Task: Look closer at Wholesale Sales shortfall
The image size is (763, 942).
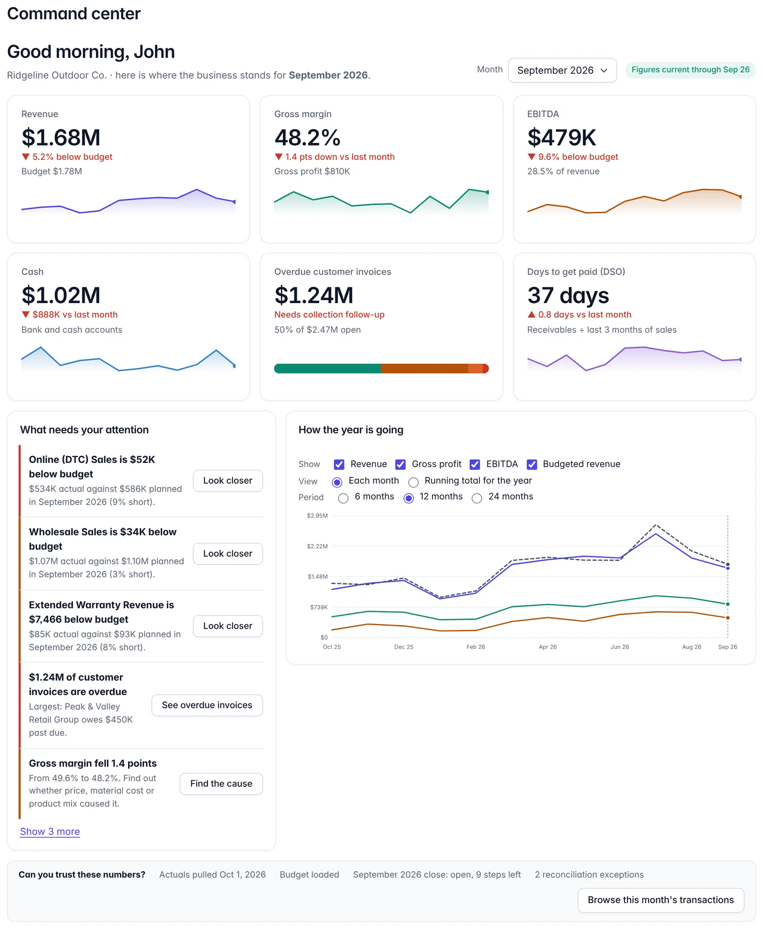Action: [x=228, y=554]
